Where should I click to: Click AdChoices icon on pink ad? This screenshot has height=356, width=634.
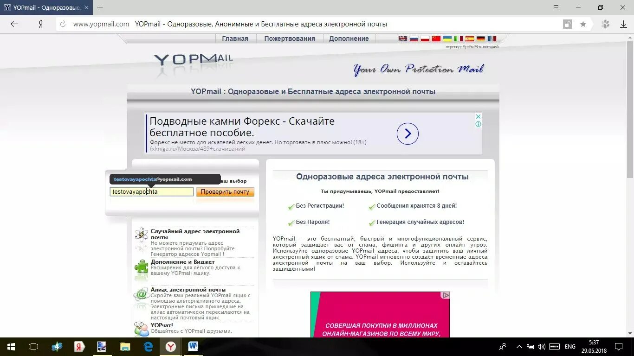coord(445,295)
